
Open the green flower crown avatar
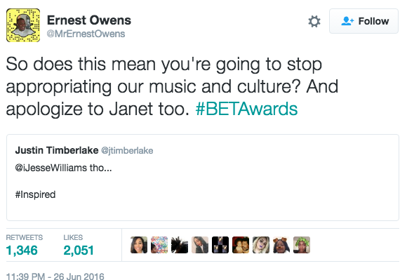tap(302, 245)
